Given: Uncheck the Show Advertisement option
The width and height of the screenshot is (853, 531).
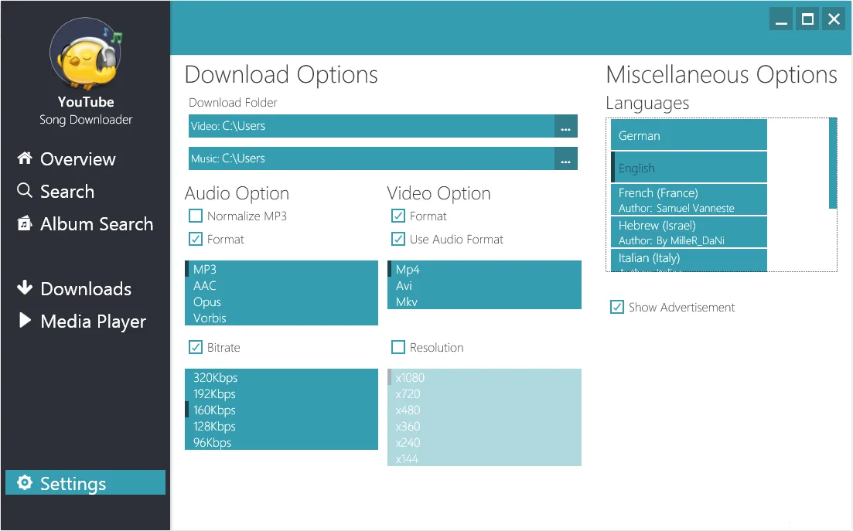Looking at the screenshot, I should click(x=617, y=307).
